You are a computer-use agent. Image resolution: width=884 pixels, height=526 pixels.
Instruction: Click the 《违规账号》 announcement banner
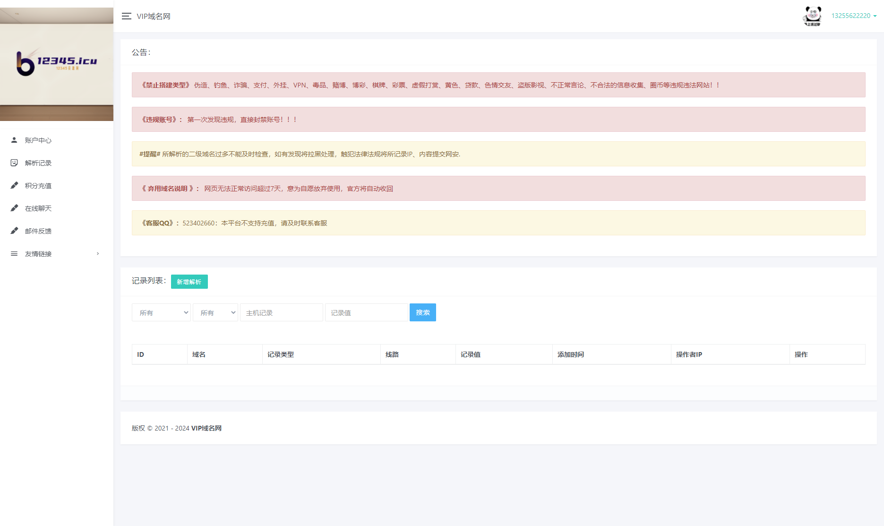[x=498, y=120]
